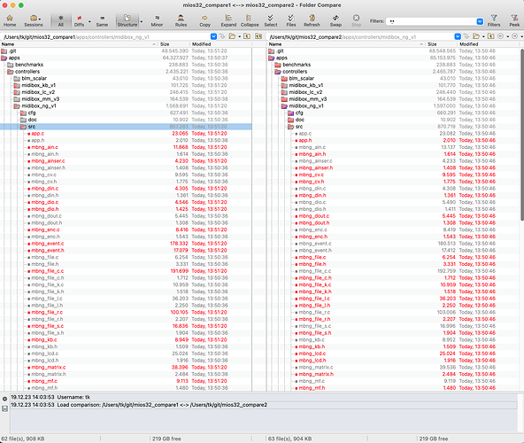
Task: Select mbng_event.c in the left pane
Action: pos(48,244)
